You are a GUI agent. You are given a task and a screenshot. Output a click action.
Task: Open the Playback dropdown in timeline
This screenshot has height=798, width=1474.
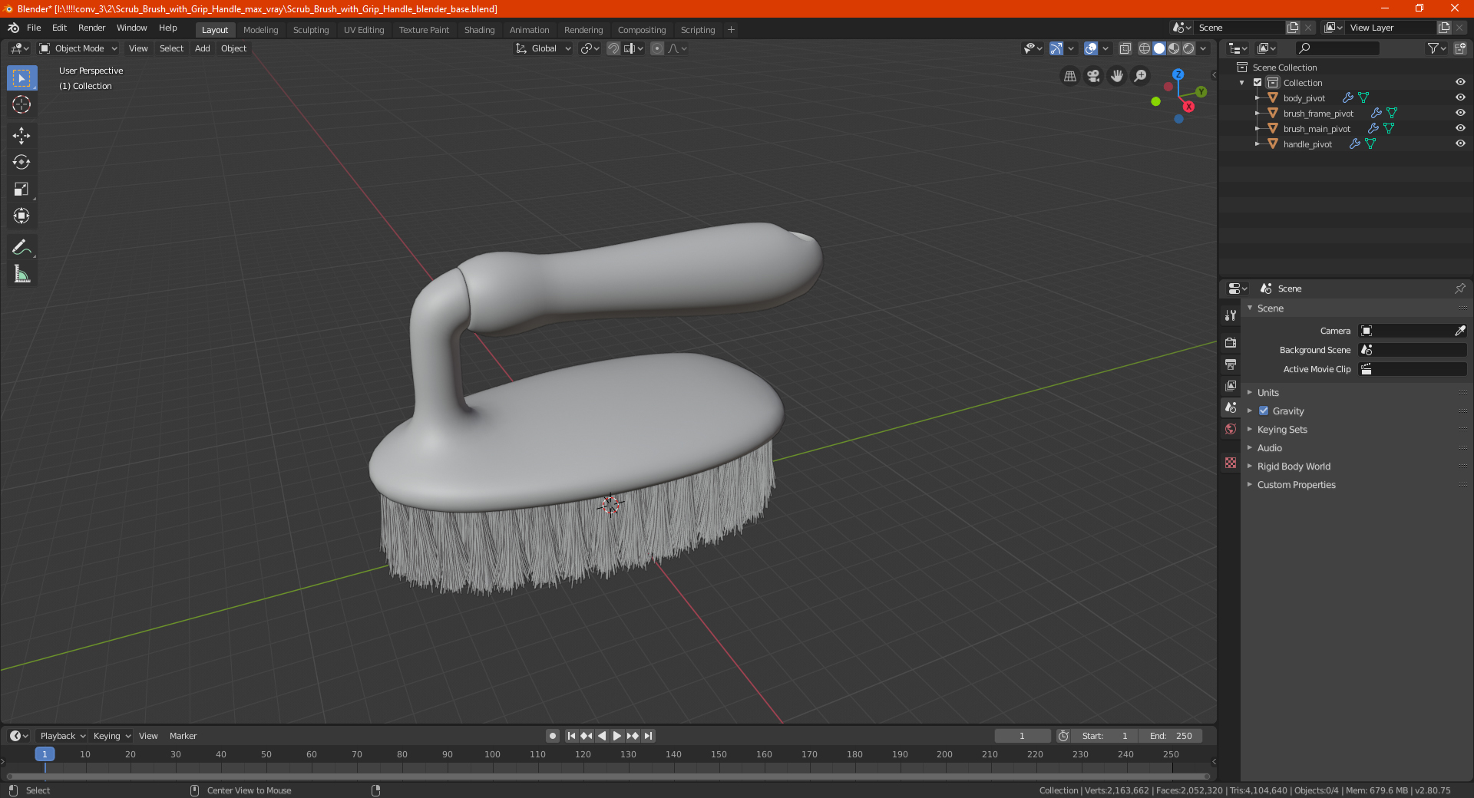tap(62, 736)
